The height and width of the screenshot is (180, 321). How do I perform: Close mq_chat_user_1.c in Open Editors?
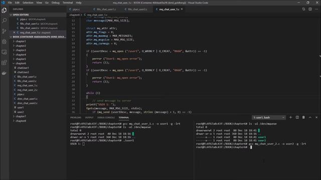[x=14, y=32]
